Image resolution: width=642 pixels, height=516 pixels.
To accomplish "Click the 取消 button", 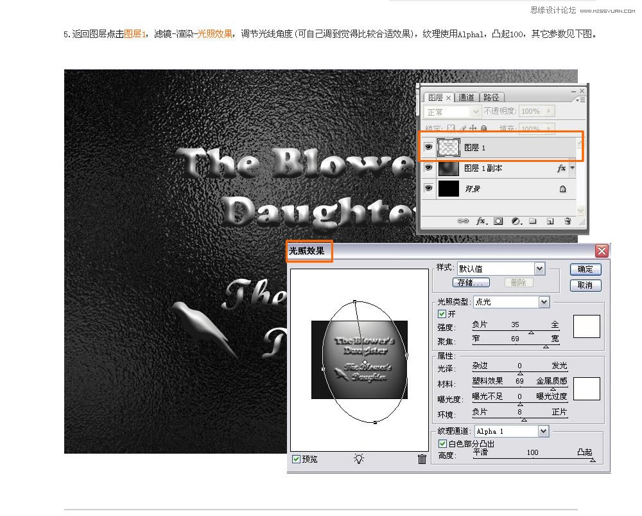I will coord(586,285).
